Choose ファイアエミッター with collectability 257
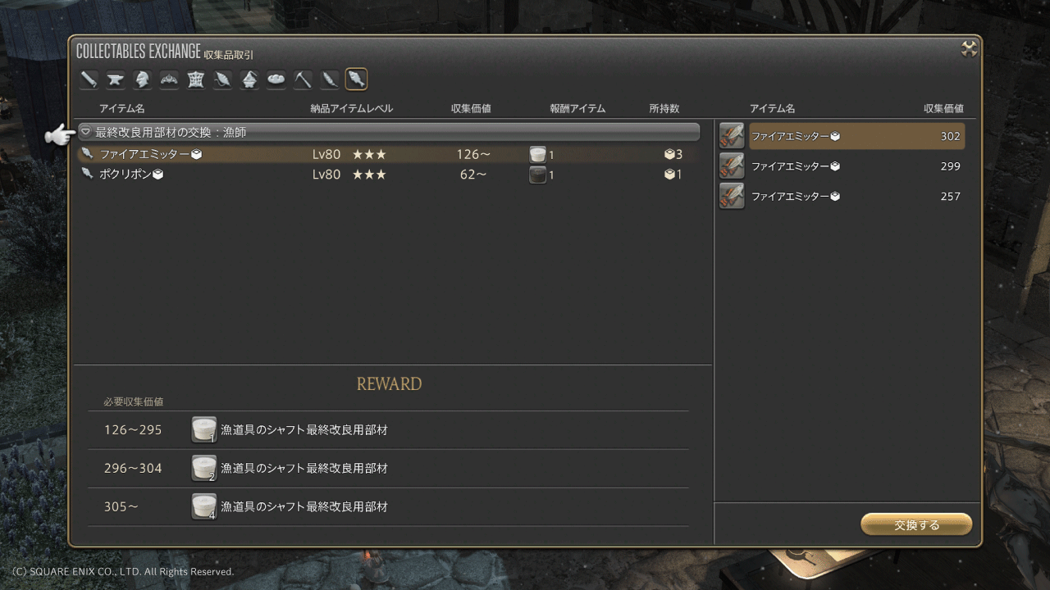This screenshot has width=1050, height=590. pyautogui.click(x=842, y=196)
